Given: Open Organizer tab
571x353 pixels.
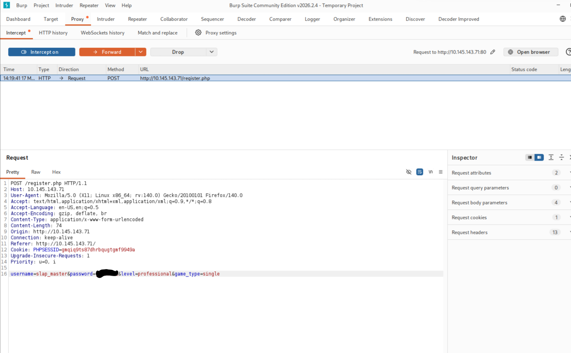Looking at the screenshot, I should (344, 19).
